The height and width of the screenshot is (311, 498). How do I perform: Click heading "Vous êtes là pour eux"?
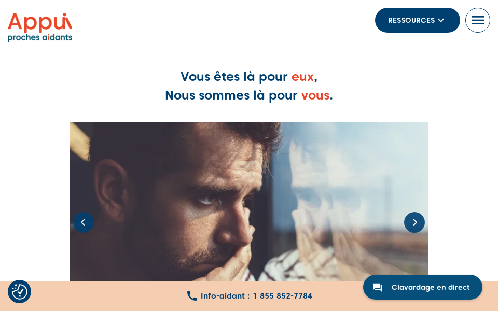(x=248, y=77)
